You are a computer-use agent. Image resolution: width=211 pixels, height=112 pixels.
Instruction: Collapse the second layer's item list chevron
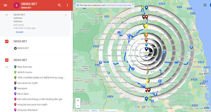pyautogui.click(x=7, y=67)
